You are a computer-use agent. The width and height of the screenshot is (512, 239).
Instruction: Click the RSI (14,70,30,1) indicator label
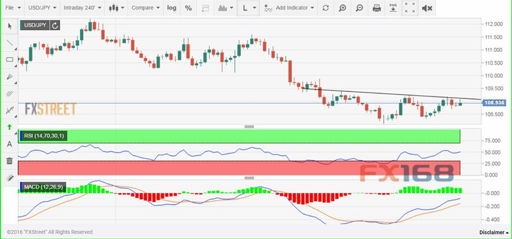click(44, 136)
